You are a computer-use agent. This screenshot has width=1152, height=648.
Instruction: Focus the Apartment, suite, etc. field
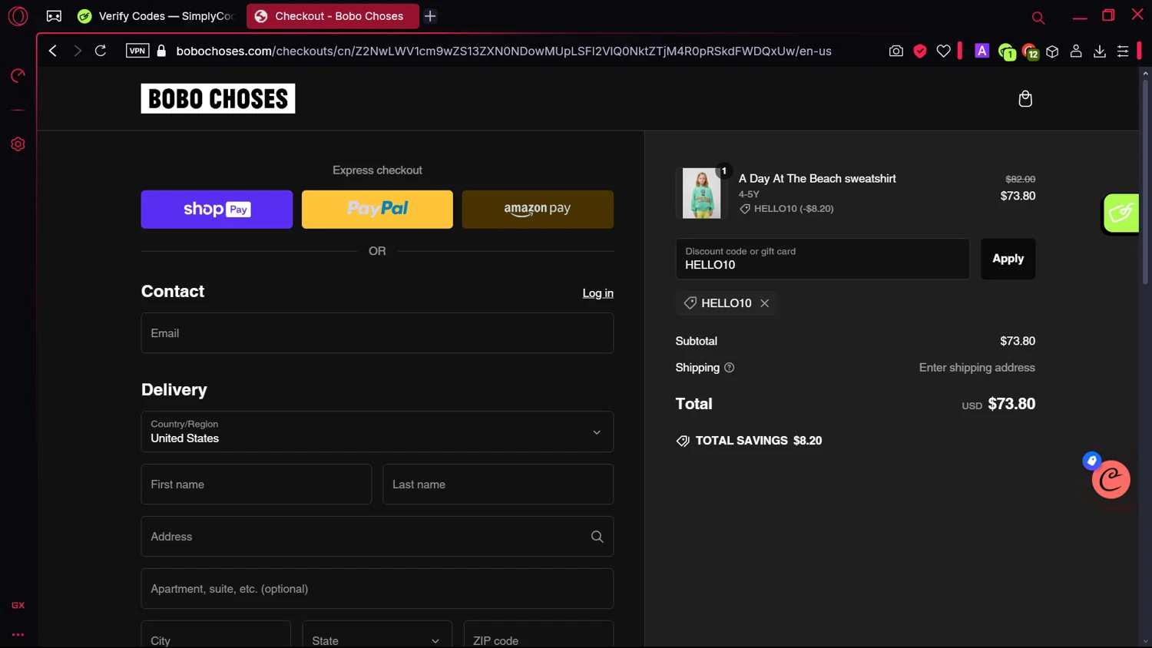(377, 589)
